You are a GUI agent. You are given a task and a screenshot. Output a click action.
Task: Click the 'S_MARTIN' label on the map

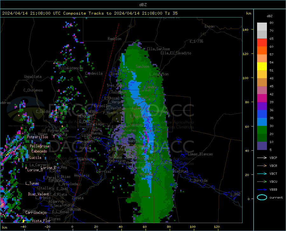[132, 141]
